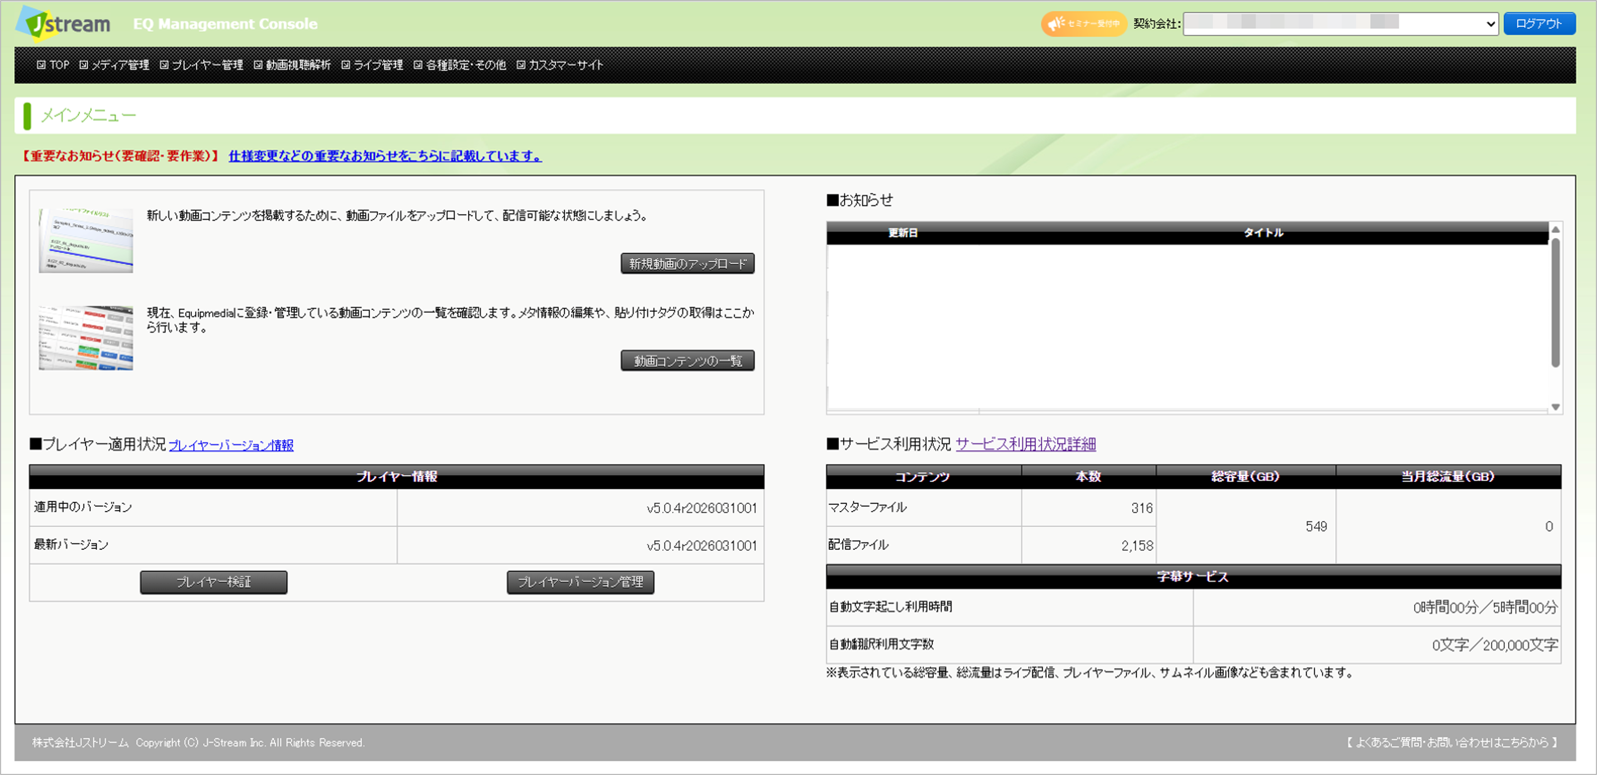
Task: Click the 更新日 column header
Action: click(x=903, y=233)
